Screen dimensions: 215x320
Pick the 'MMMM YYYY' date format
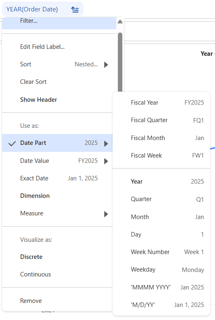coord(161,287)
